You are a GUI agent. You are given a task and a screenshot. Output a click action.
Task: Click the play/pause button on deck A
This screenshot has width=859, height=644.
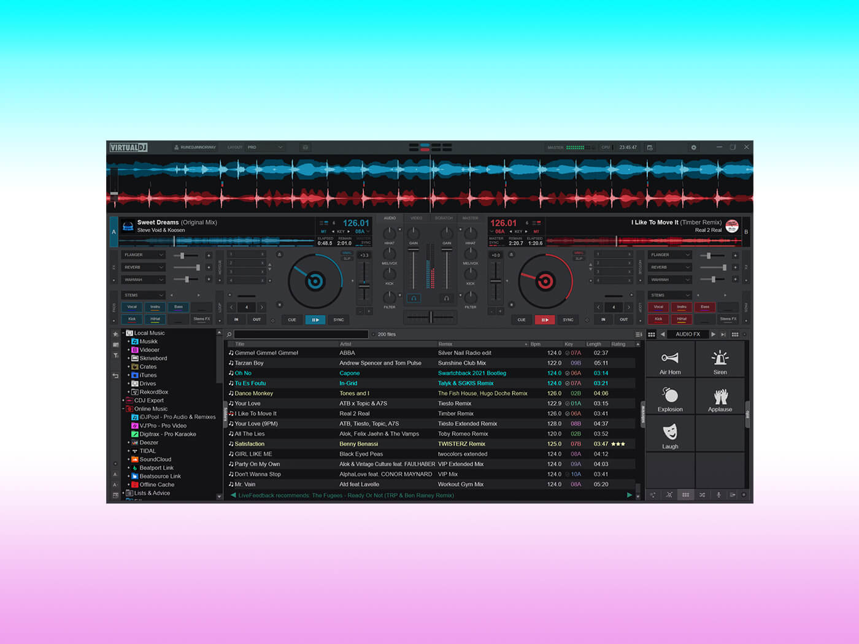coord(315,320)
